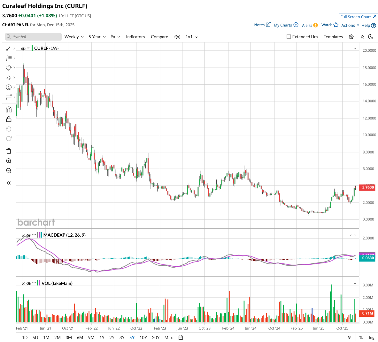Open the Fibonacci retracement tools

click(x=9, y=58)
